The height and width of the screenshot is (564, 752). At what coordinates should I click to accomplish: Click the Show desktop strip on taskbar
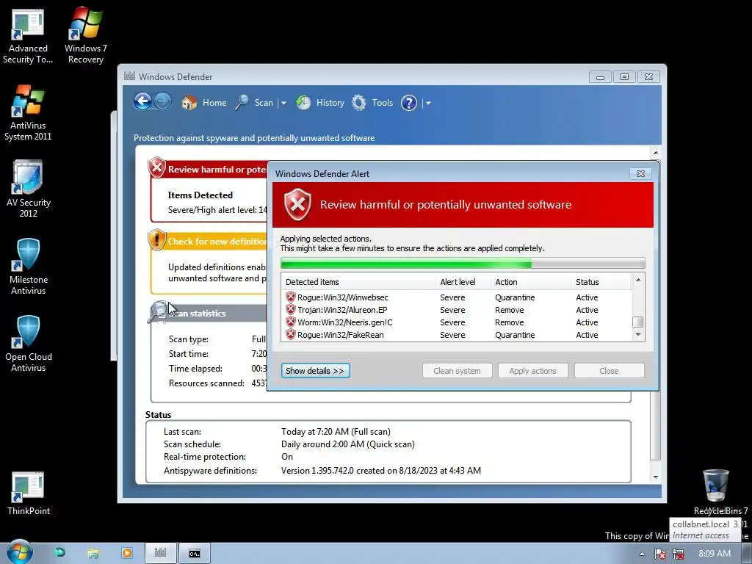coord(746,554)
